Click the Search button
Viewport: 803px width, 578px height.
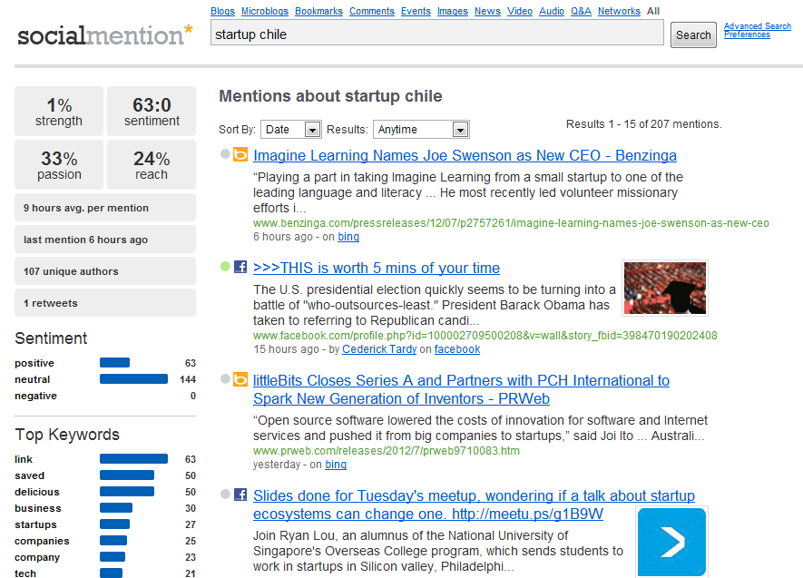[x=693, y=34]
